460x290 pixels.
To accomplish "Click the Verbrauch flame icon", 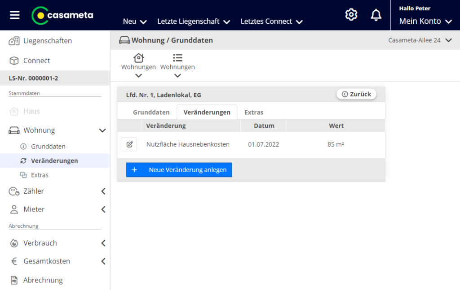I will [14, 243].
